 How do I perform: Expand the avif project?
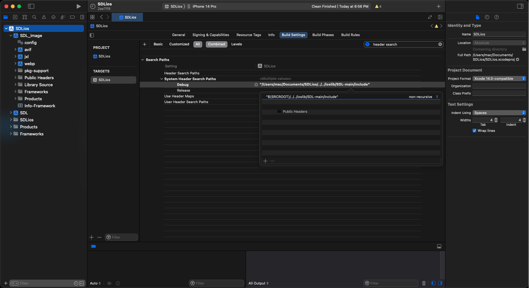pyautogui.click(x=15, y=49)
